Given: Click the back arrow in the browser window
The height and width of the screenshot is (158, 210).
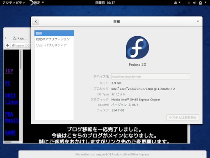Looking at the screenshot, I should (x=8, y=45).
